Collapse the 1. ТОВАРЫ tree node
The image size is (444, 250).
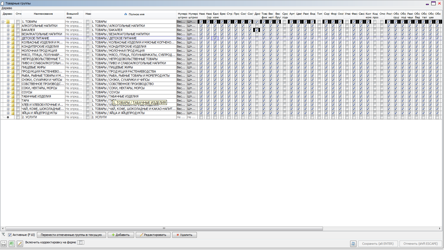point(3,22)
